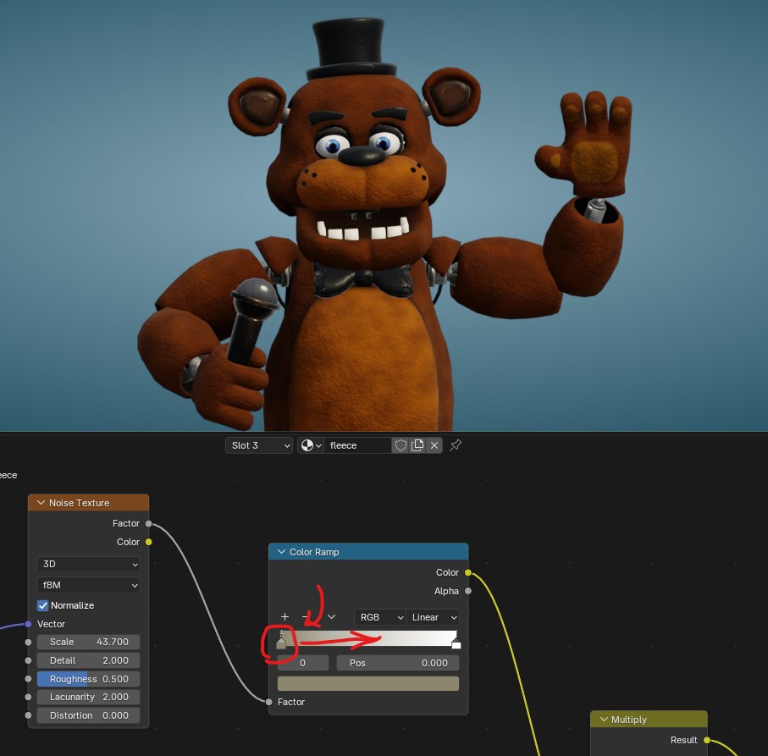Select the Multiply node header
This screenshot has height=756, width=768.
(x=649, y=720)
